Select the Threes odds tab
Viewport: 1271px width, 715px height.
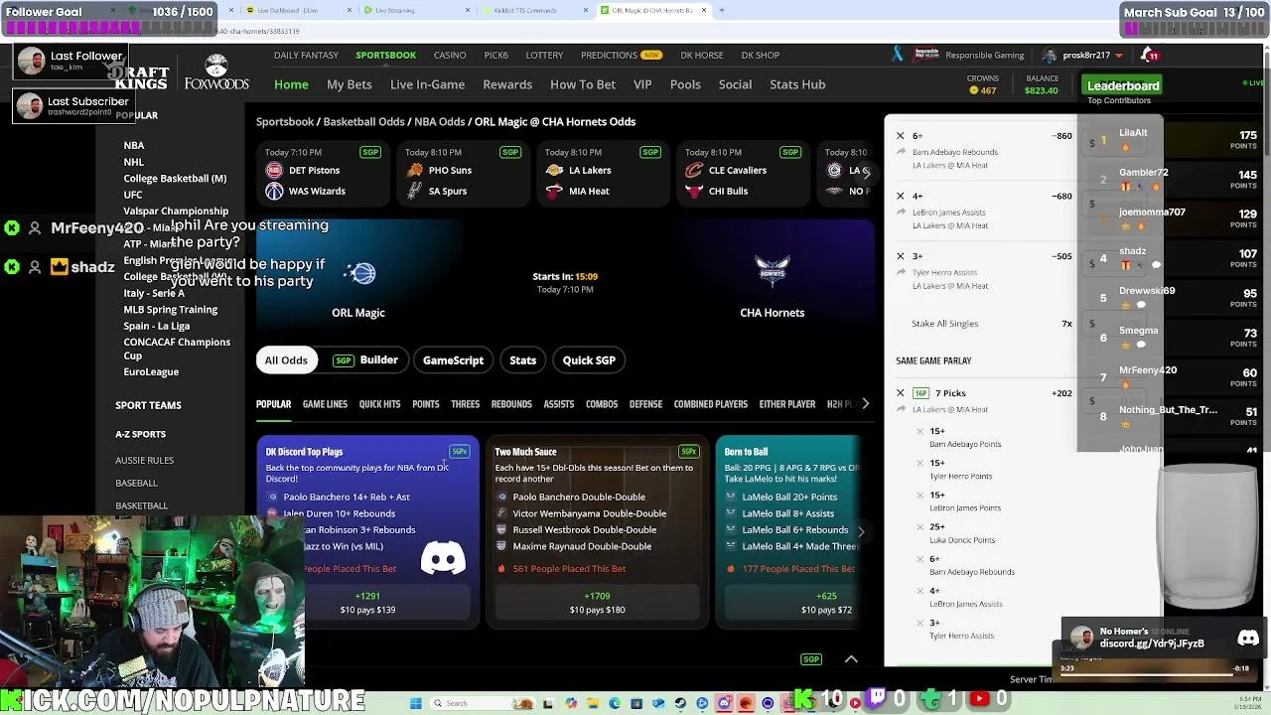(465, 404)
